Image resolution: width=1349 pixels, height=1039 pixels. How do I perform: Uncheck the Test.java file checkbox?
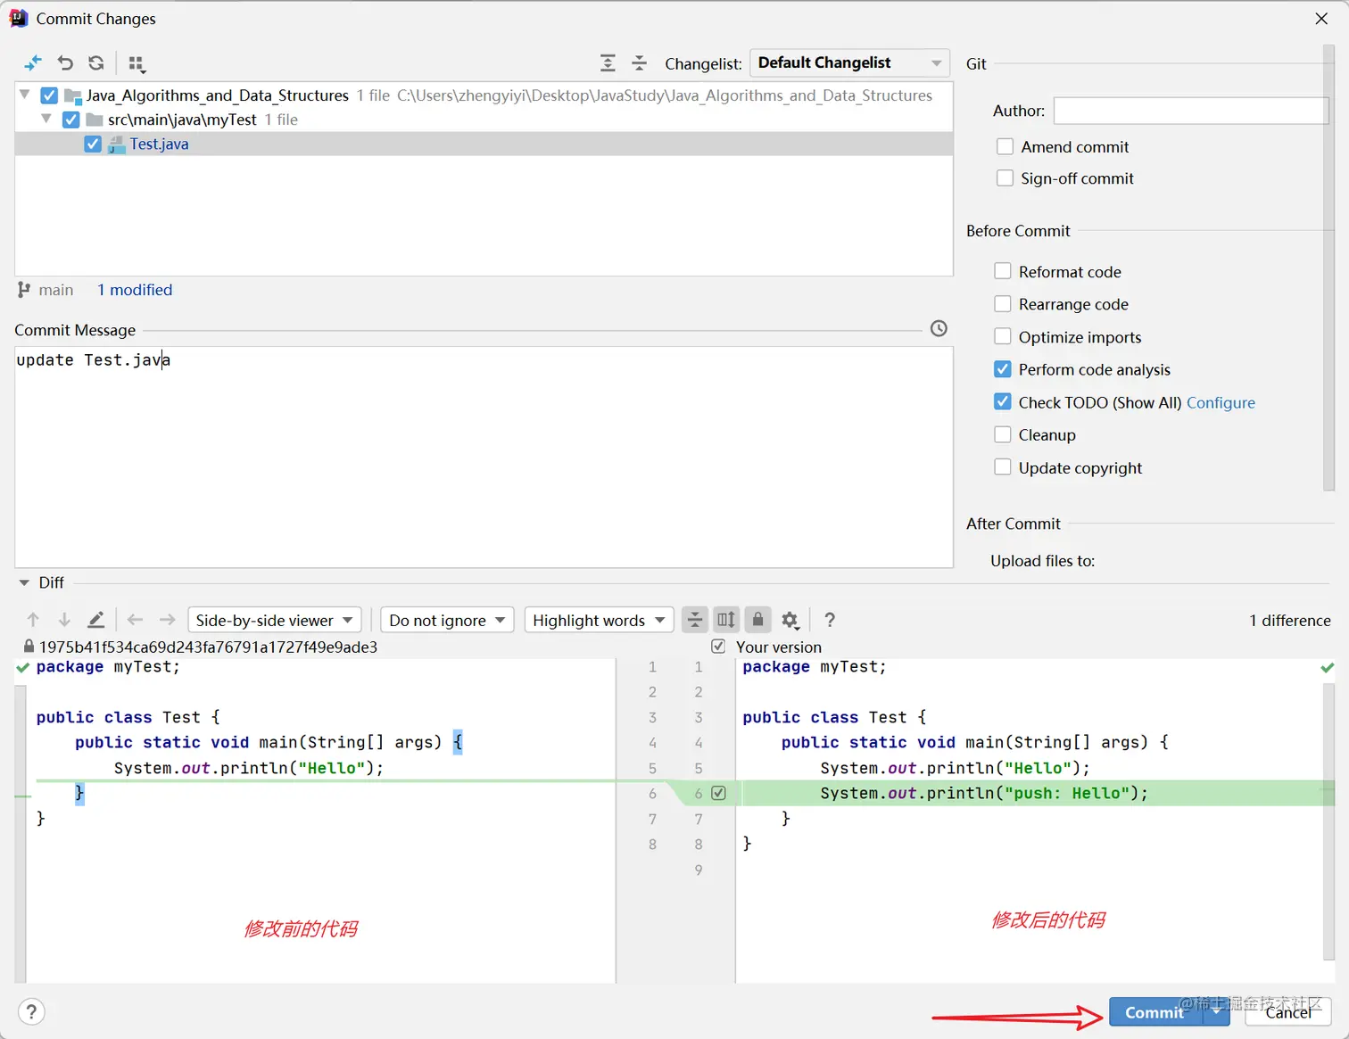[x=93, y=144]
